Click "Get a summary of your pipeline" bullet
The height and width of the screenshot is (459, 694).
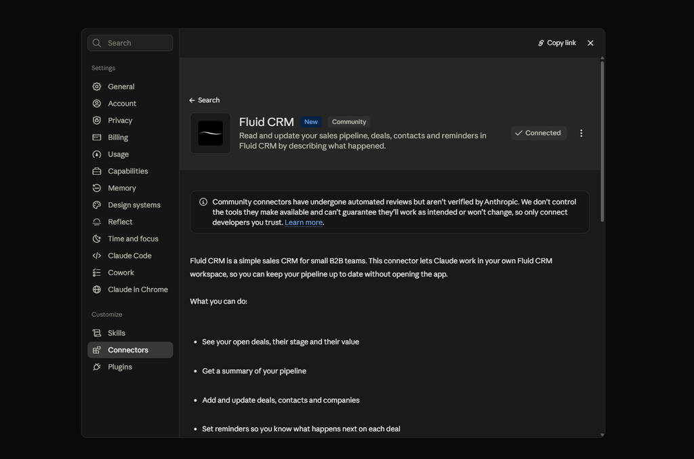254,371
